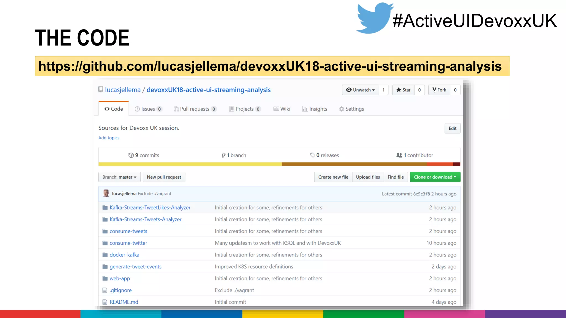The height and width of the screenshot is (318, 566).
Task: Click 'Many updatesm to work with KSQL' commit message
Action: (x=278, y=243)
